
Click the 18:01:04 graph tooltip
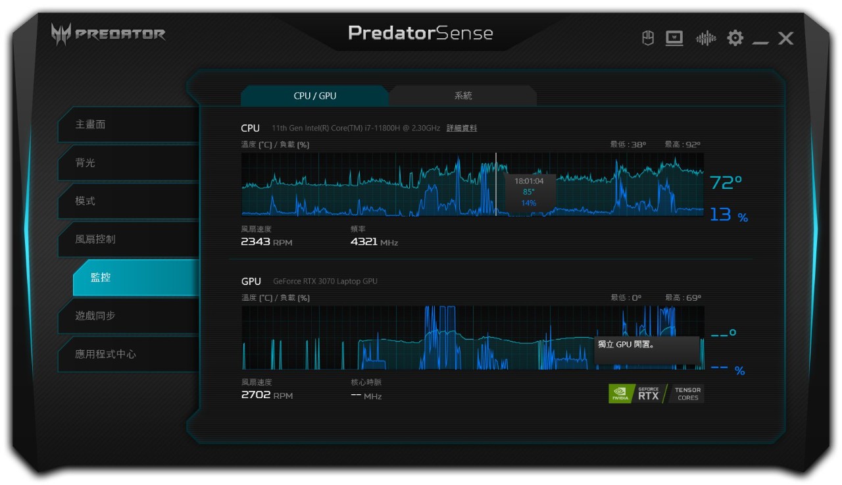coord(529,191)
